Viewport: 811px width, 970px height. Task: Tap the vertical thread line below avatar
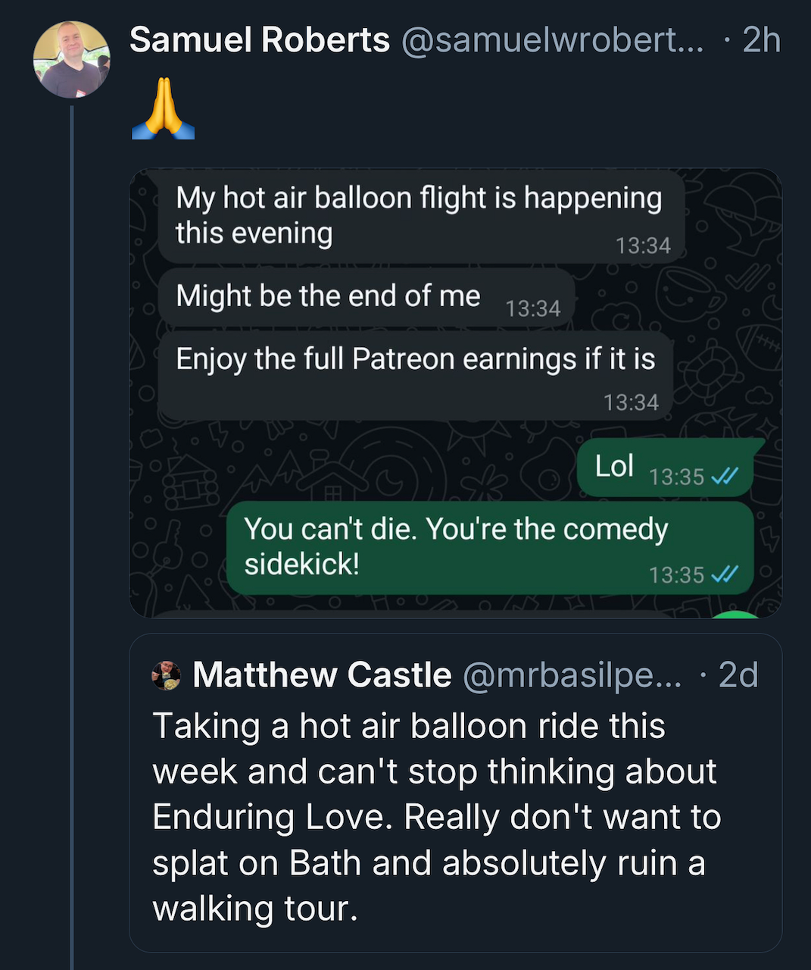point(72,538)
